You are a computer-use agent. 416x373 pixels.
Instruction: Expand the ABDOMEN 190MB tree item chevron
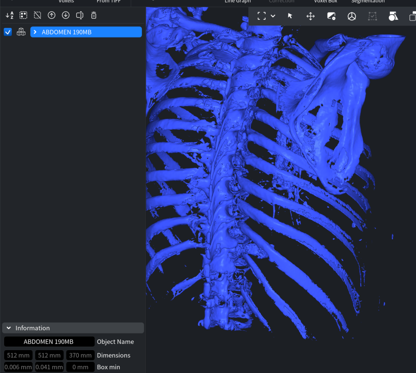coord(36,32)
